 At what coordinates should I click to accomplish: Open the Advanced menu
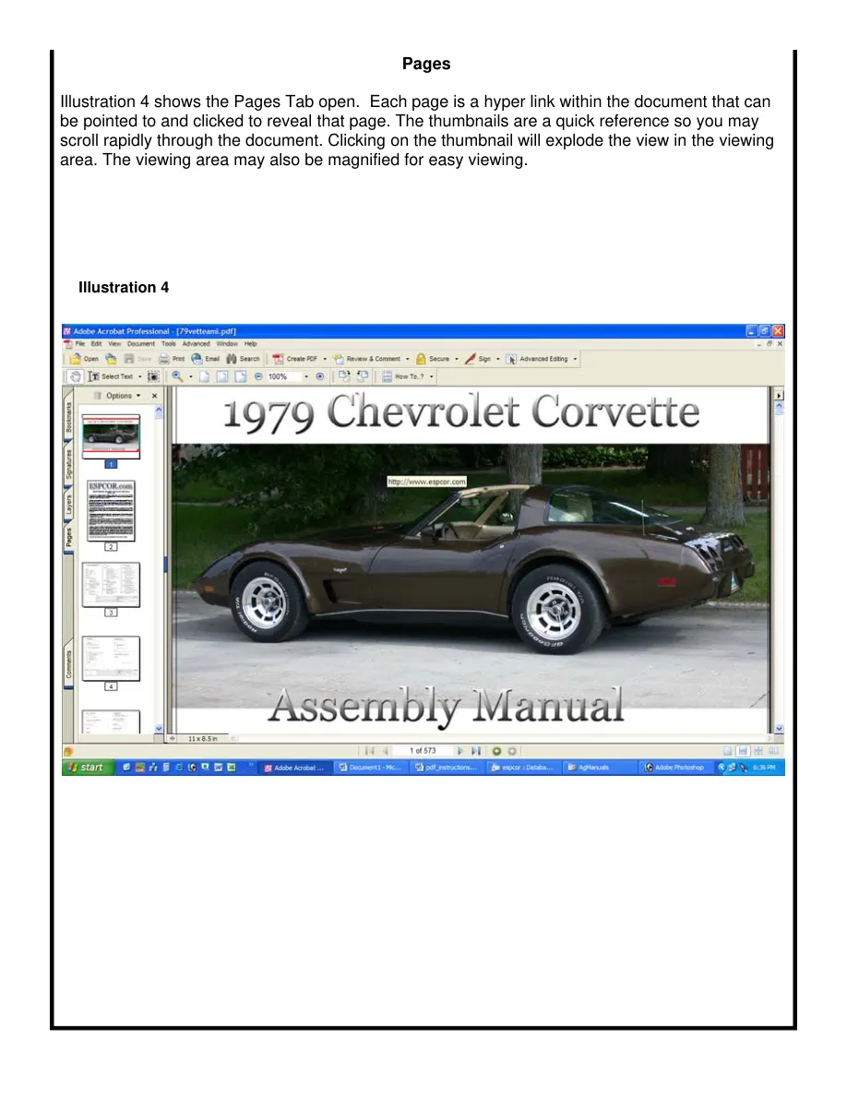196,344
